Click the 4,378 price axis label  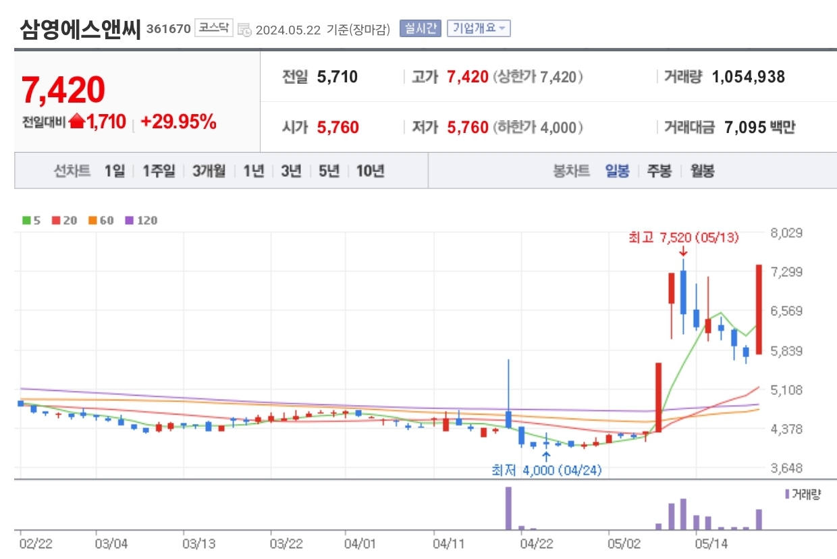tap(786, 429)
